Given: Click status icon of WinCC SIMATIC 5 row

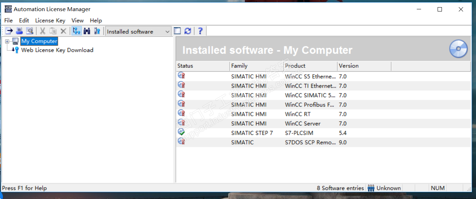Looking at the screenshot, I should (x=181, y=94).
